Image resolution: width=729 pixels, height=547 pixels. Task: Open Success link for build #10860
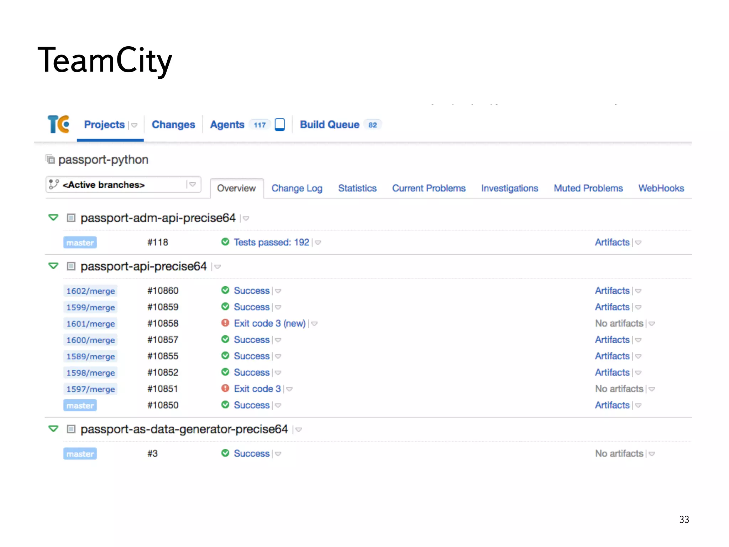(252, 291)
